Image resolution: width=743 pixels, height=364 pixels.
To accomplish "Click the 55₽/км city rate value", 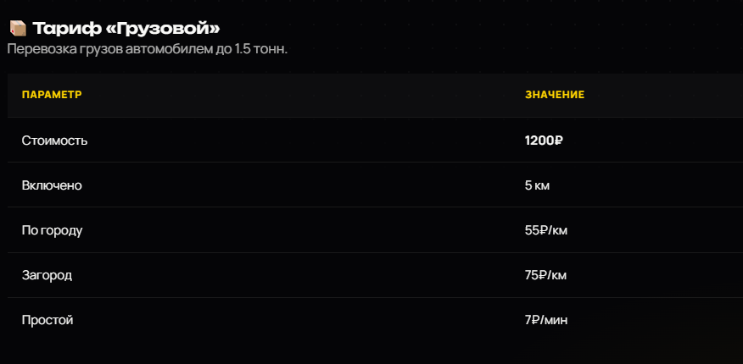I will [x=546, y=231].
